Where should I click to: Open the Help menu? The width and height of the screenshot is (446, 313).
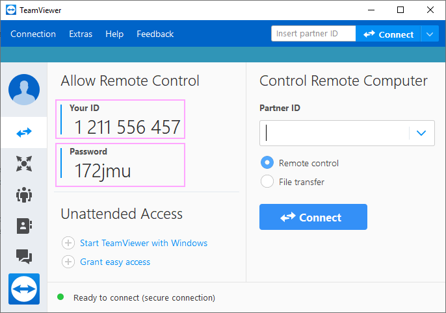114,34
